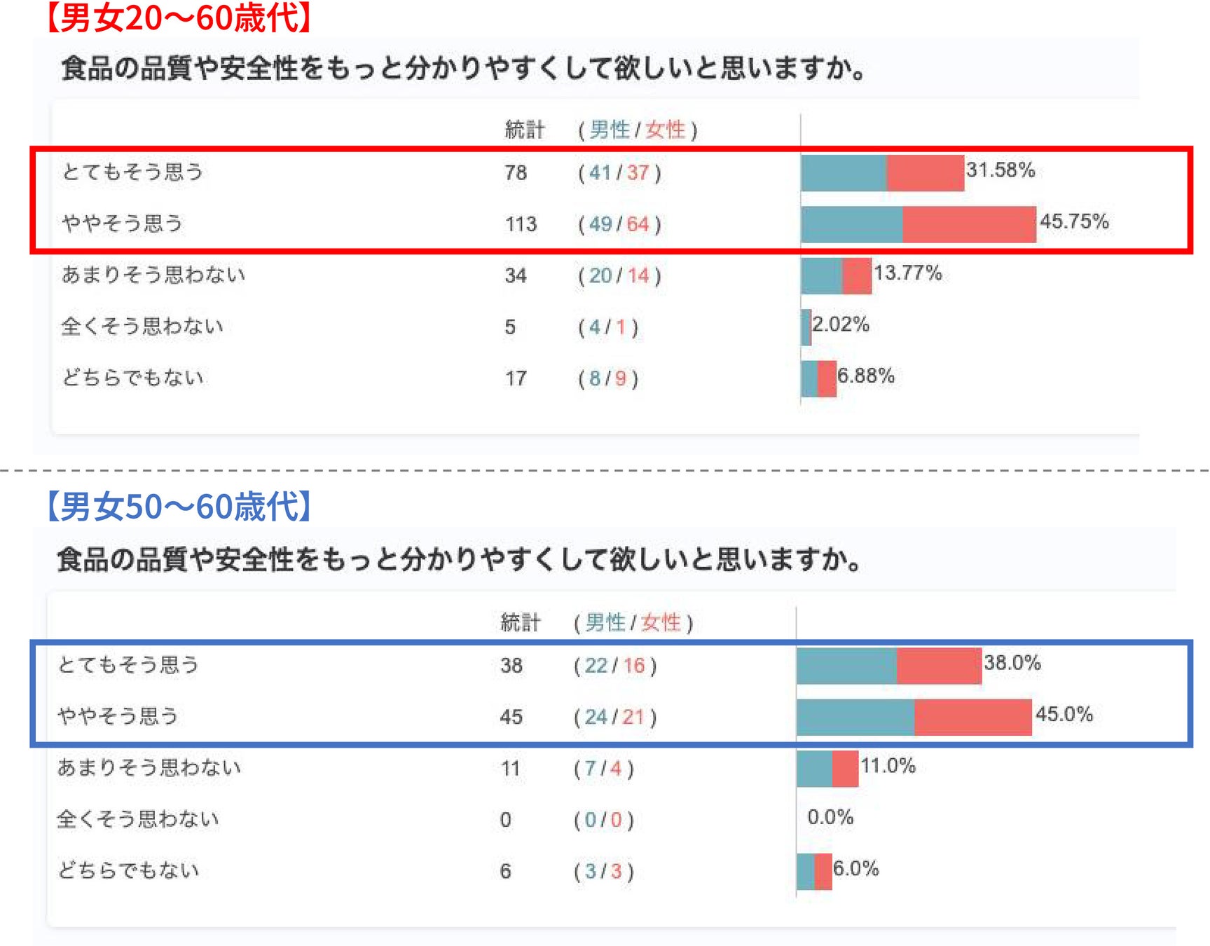1210x946 pixels.
Task: Select total count 113 for ややそう思う
Action: point(521,224)
